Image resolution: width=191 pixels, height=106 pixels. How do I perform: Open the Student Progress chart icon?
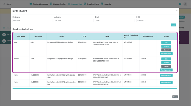coord(31,4)
